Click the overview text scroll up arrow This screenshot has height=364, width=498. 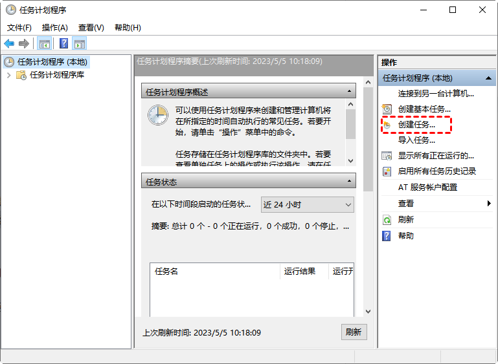[350, 104]
